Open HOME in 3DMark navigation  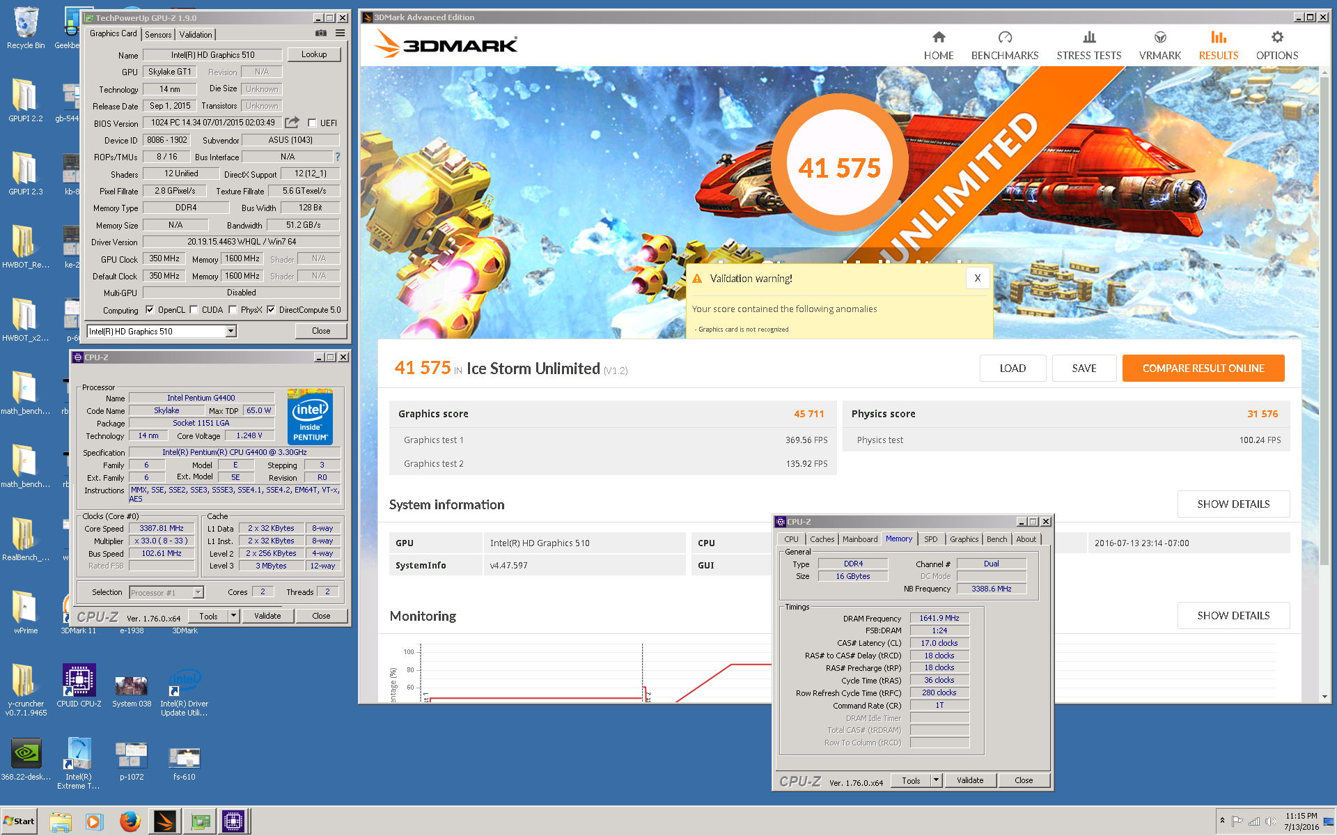(x=938, y=46)
